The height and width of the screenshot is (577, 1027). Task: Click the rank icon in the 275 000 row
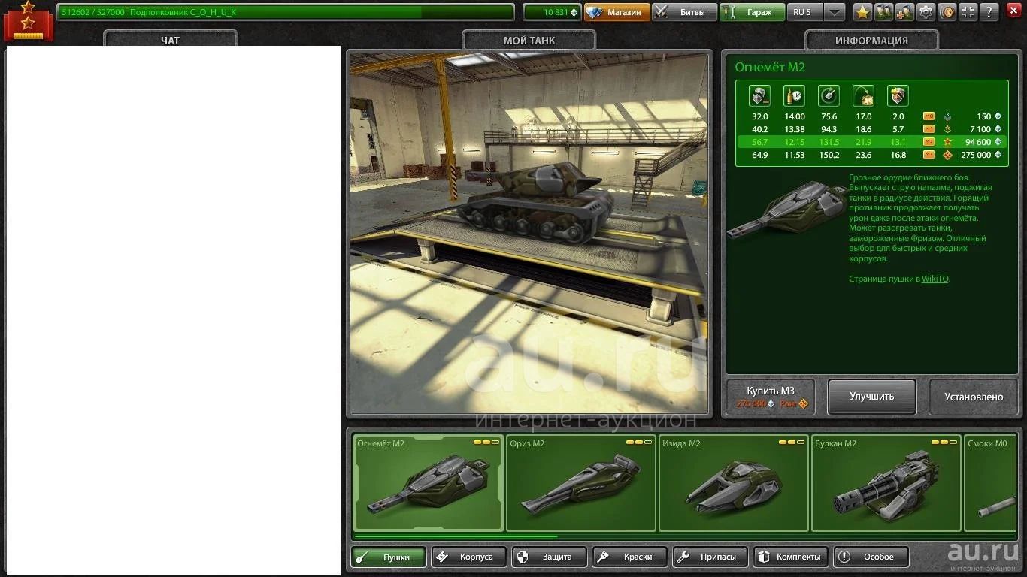[947, 155]
